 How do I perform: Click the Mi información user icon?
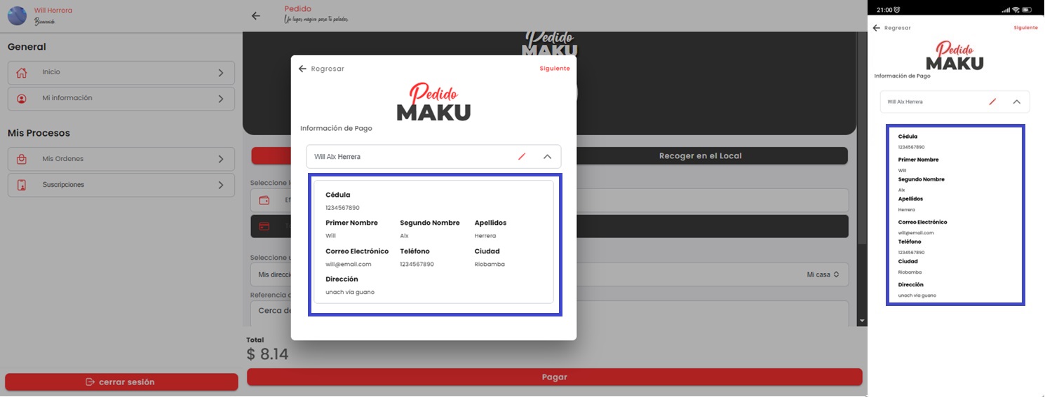(x=22, y=99)
